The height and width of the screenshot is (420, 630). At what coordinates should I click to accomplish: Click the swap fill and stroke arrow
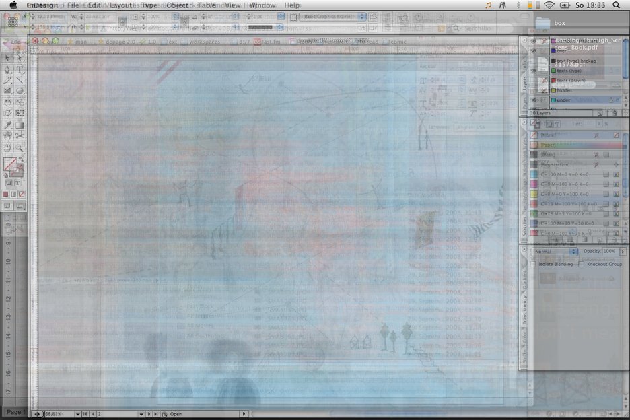tap(21, 160)
